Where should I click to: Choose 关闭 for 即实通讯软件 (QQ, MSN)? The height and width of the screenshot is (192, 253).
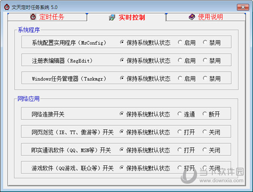205,150
